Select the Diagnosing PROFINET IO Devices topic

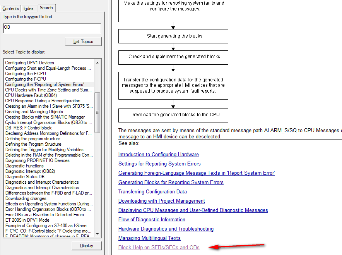tap(38, 160)
